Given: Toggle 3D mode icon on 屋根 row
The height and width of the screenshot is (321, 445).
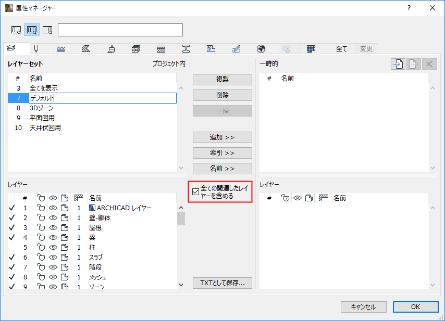Looking at the screenshot, I should pyautogui.click(x=65, y=228).
